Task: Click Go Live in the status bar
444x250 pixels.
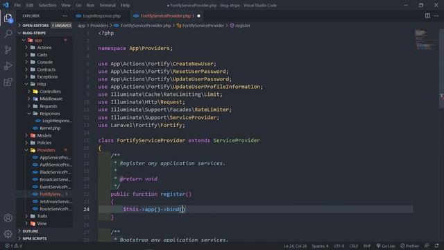Action: (386, 246)
